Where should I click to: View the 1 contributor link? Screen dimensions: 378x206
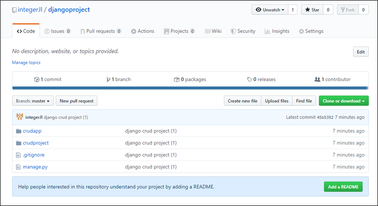[x=332, y=79]
